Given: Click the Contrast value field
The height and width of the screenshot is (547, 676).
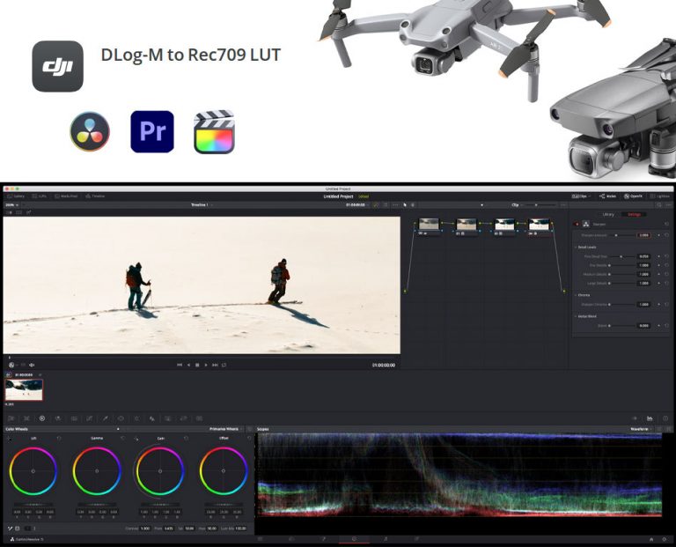Looking at the screenshot, I should pos(145,529).
